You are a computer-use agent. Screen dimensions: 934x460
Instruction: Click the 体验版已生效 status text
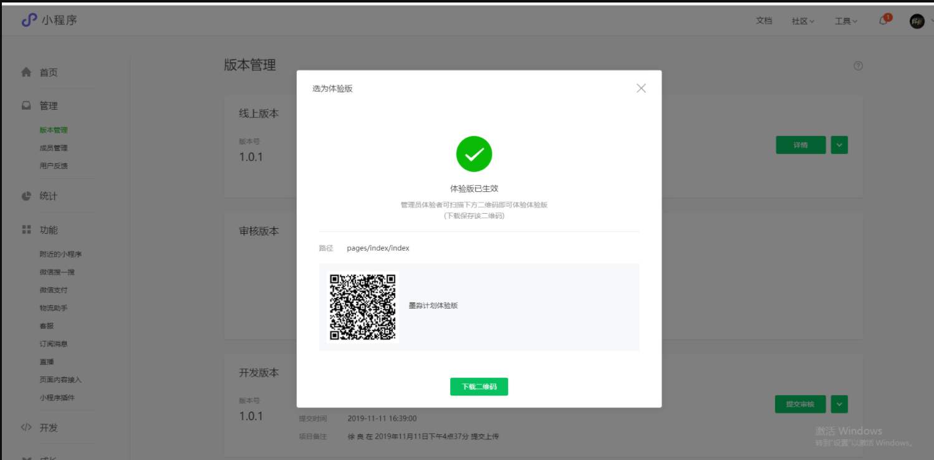point(474,188)
